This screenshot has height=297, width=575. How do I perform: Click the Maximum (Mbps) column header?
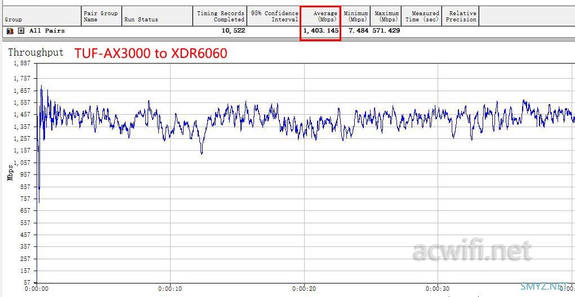[x=386, y=16]
